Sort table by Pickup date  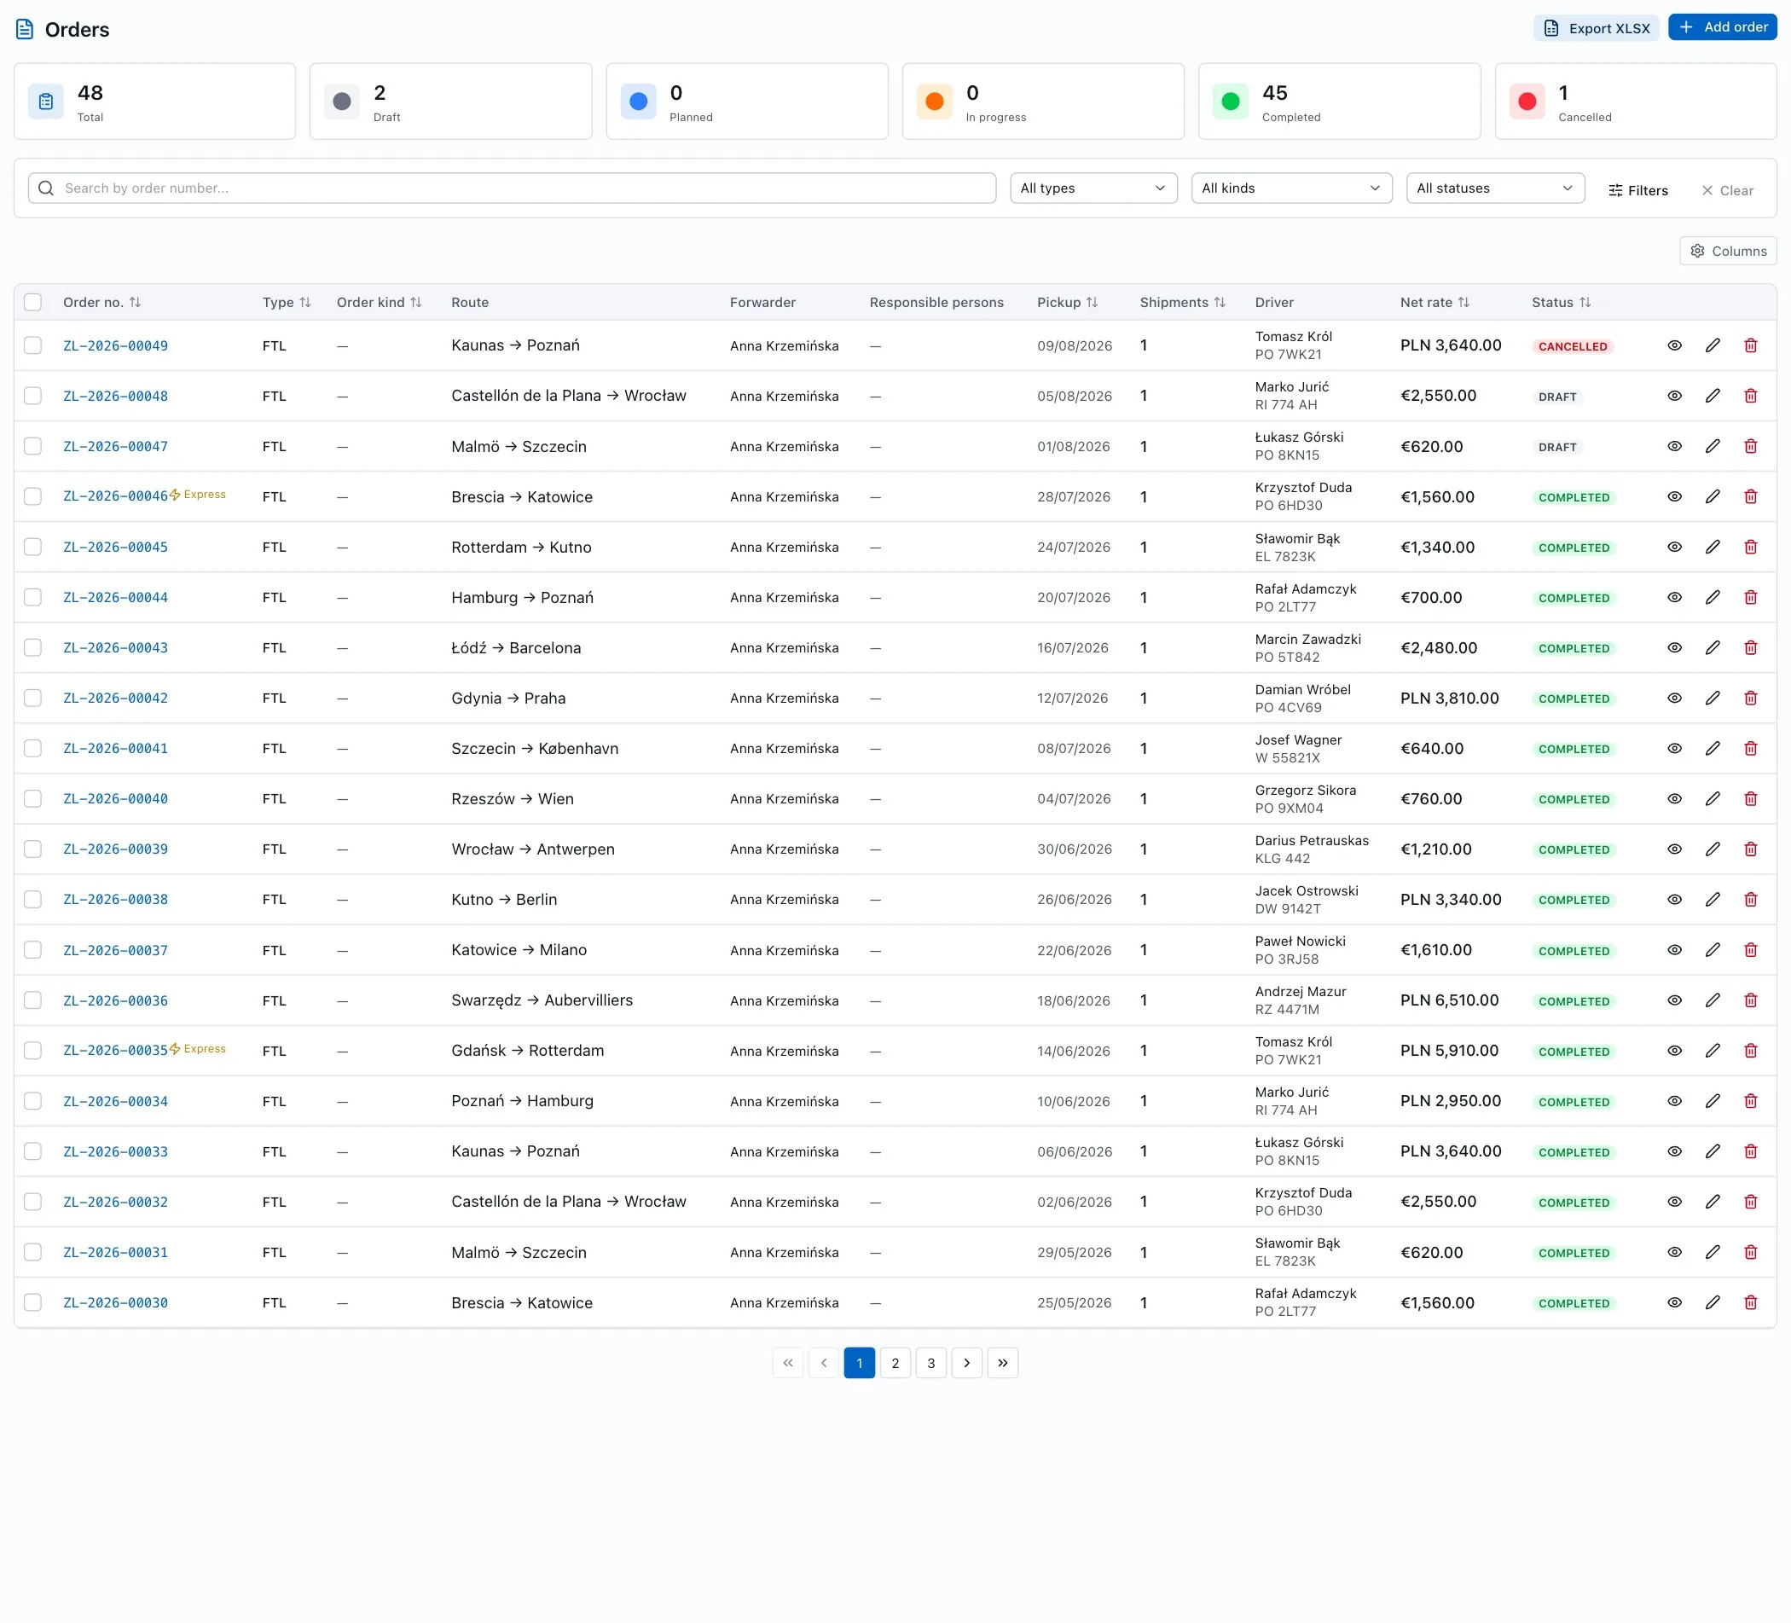point(1092,302)
